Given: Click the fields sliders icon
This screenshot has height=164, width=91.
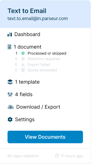Looking at the screenshot, I should [10, 94].
